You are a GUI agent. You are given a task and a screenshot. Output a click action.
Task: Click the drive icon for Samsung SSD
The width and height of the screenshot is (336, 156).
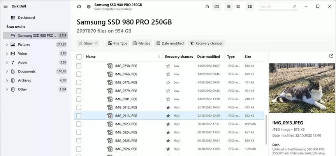pyautogui.click(x=13, y=35)
